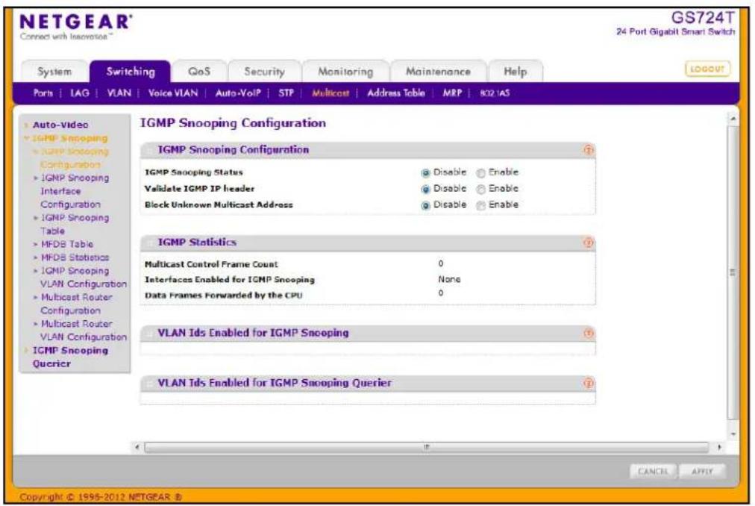The height and width of the screenshot is (506, 755).
Task: Click the horizontal scrollbar thumb
Action: [426, 447]
